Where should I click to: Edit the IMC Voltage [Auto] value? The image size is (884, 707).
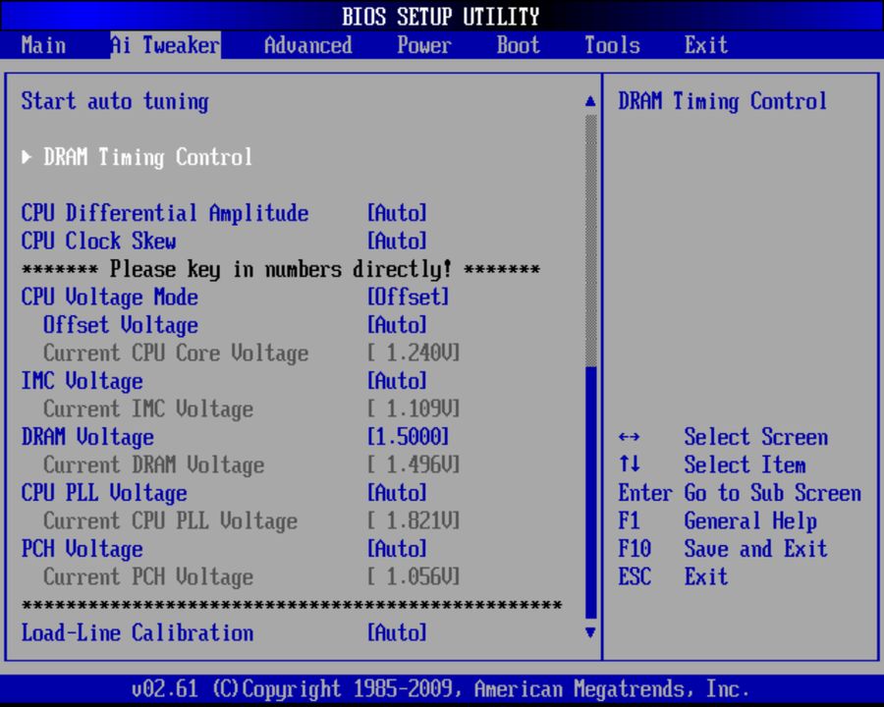pos(397,381)
